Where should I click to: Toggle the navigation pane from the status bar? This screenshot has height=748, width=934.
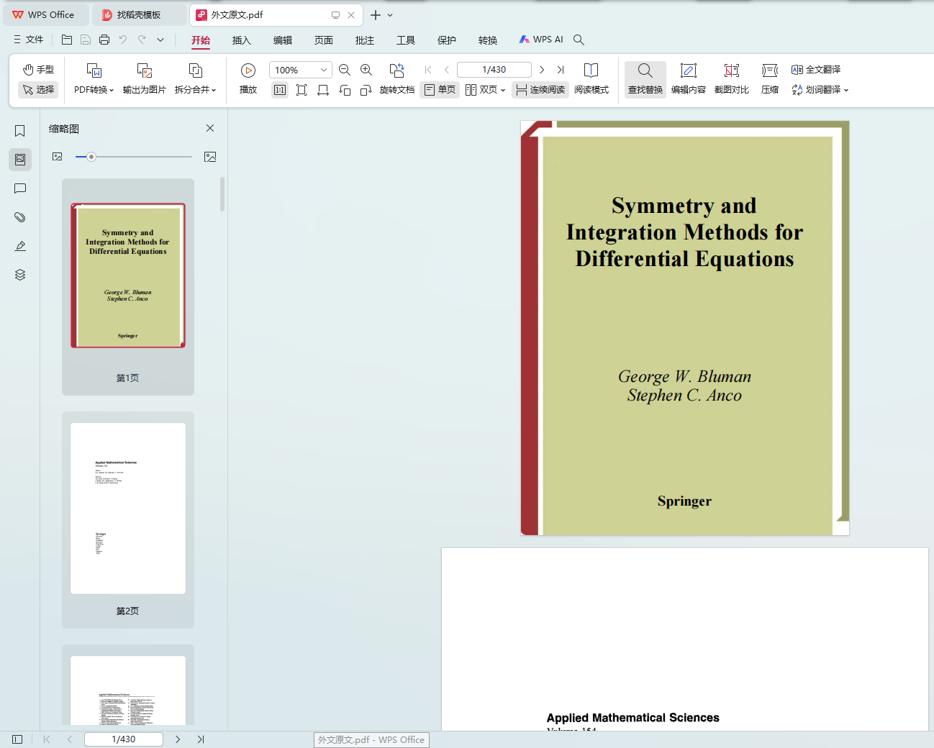[x=17, y=739]
